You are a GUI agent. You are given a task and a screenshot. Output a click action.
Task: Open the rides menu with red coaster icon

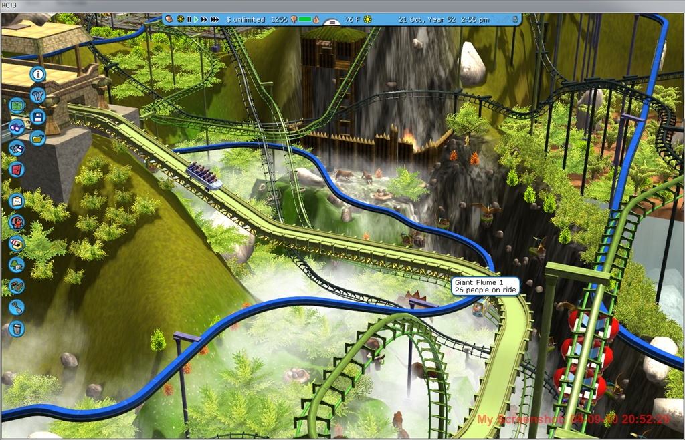[17, 222]
